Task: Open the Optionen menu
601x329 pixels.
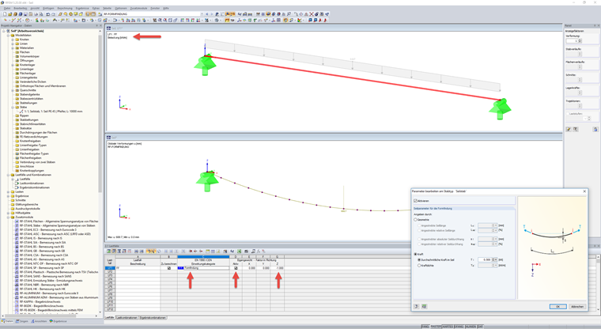Action: click(121, 8)
